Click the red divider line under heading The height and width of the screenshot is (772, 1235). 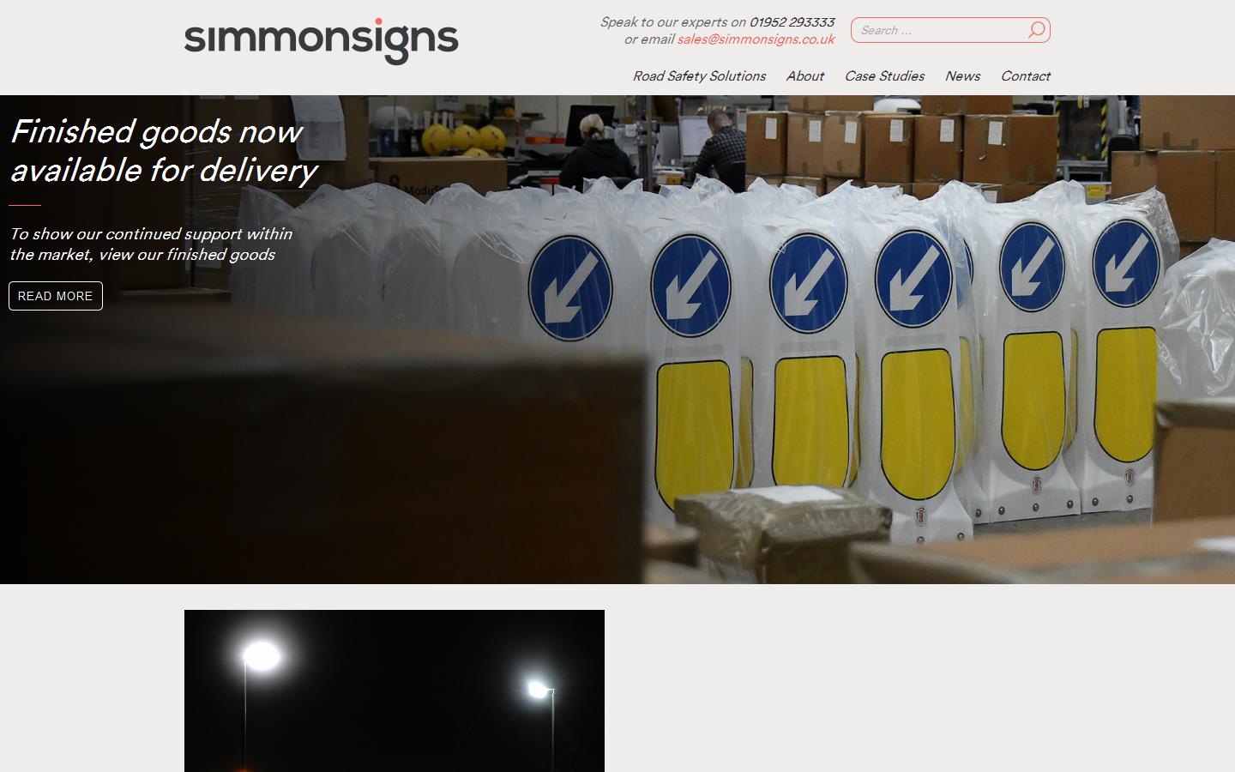click(x=25, y=206)
